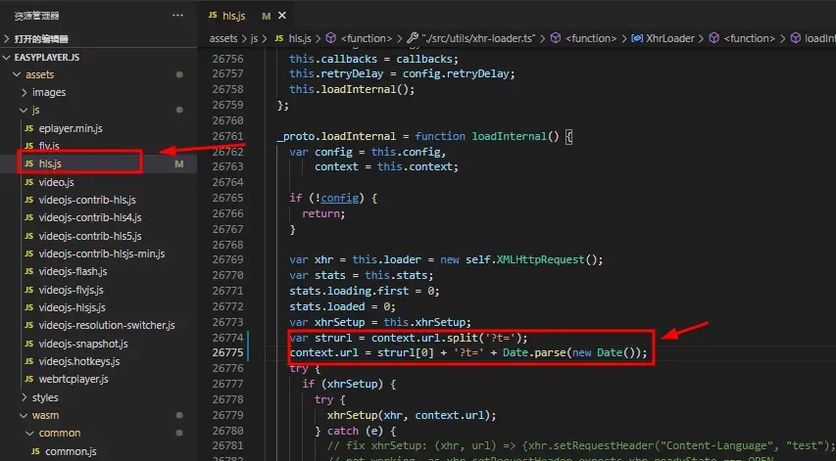Click the modified dot indicator on assets folder

pos(179,74)
